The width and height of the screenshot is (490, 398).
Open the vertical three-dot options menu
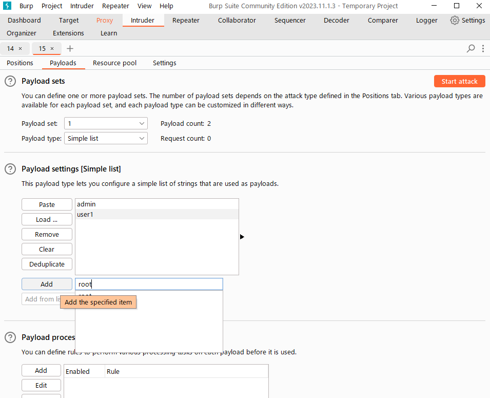tap(483, 48)
